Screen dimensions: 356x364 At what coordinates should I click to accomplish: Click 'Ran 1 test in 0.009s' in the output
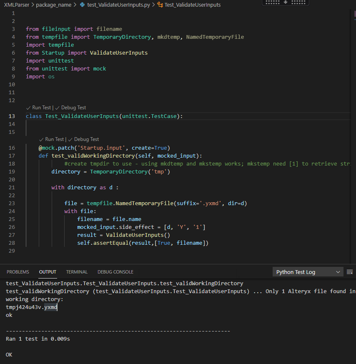click(38, 339)
